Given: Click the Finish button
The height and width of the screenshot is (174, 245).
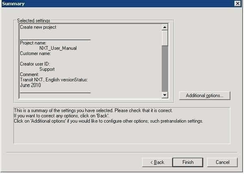Looking at the screenshot, I should click(188, 162).
